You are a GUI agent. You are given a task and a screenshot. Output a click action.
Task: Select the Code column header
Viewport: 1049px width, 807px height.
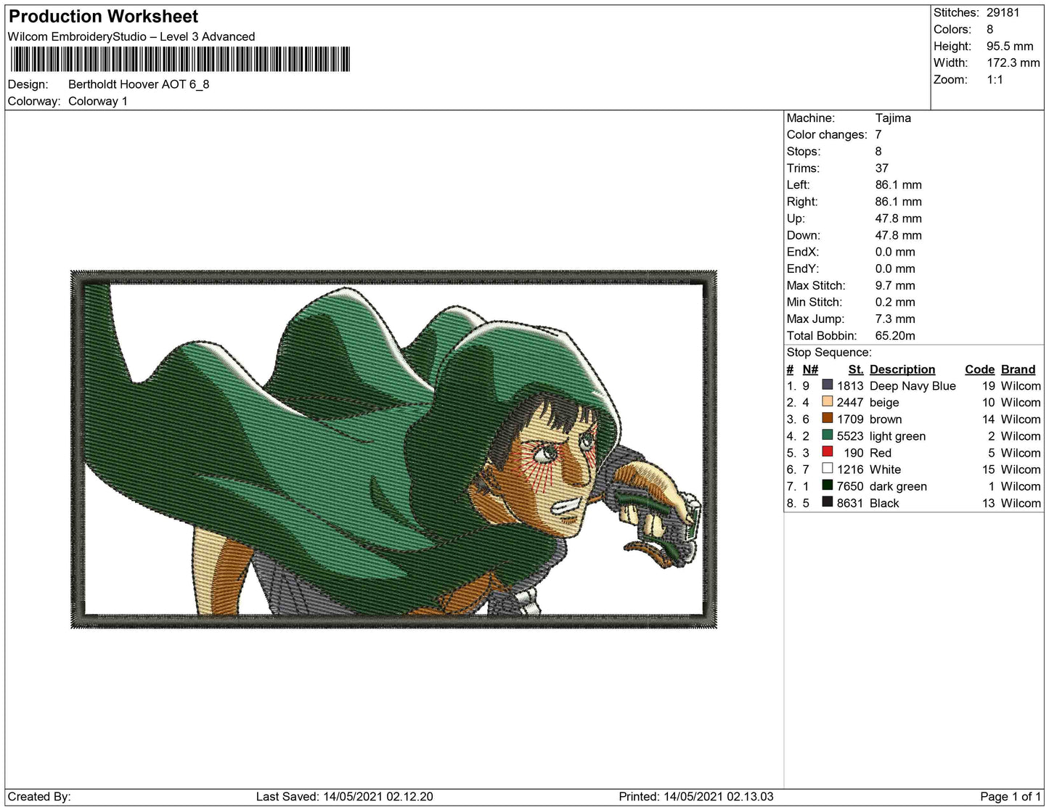tap(979, 369)
